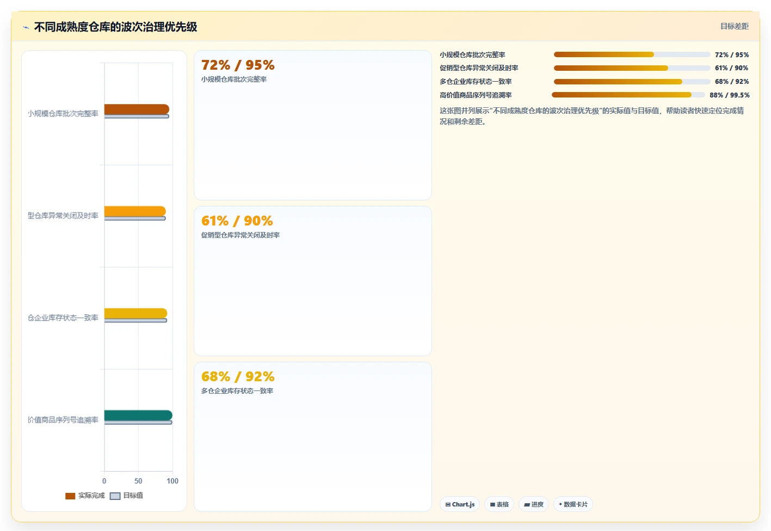Click the 88% / 99.5% progress value
The width and height of the screenshot is (771, 531).
coord(729,95)
